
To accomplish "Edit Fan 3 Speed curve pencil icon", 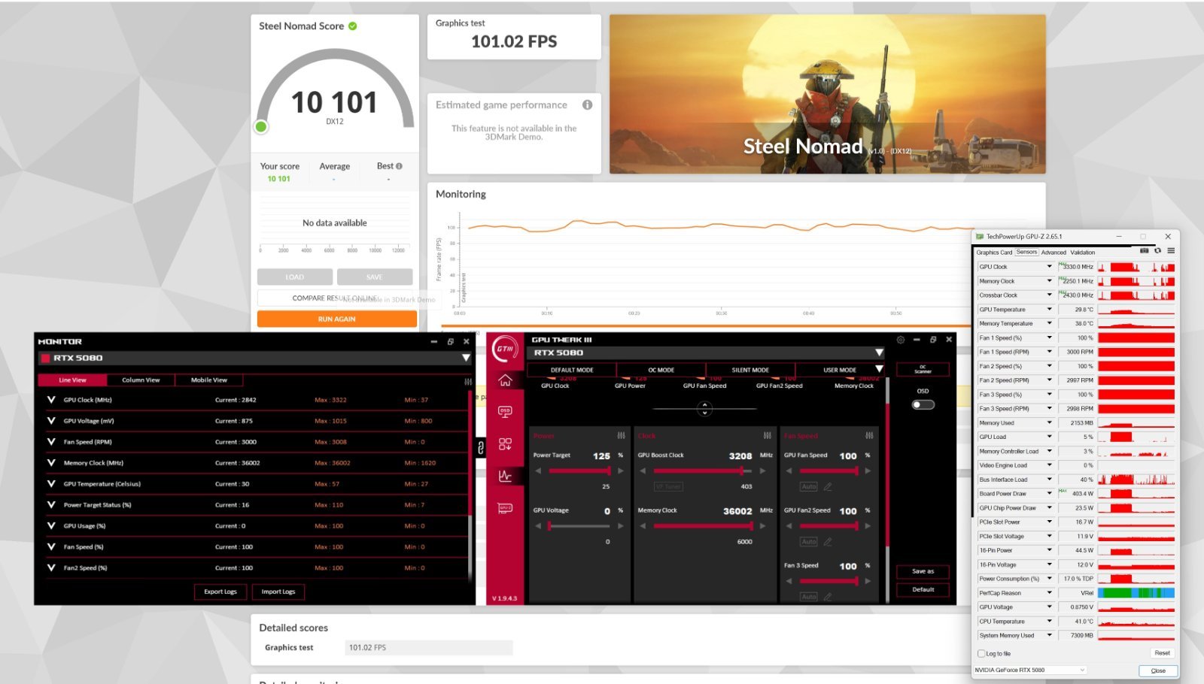I will pos(828,597).
